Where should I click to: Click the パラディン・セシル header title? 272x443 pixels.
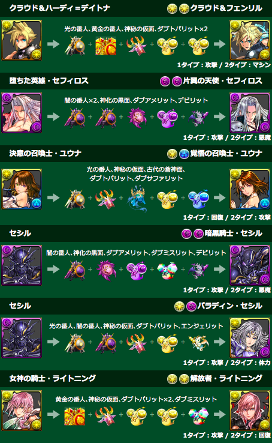point(229,306)
